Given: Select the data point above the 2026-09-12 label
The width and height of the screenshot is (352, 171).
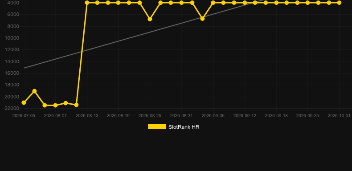Looking at the screenshot, I should [x=245, y=3].
